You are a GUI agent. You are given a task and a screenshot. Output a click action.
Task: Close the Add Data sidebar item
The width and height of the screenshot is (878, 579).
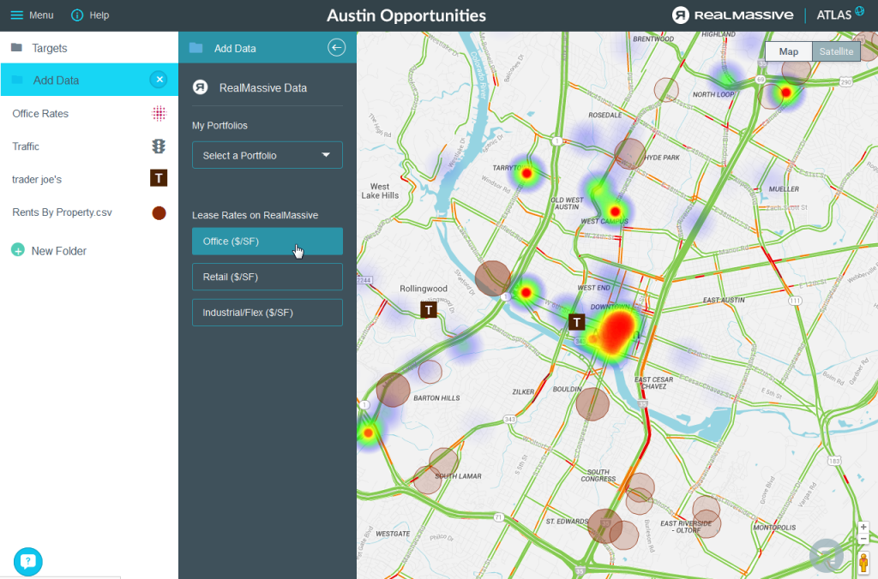[x=159, y=80]
